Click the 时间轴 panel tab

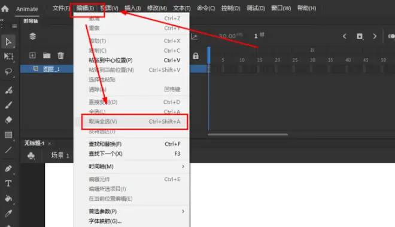click(x=31, y=21)
